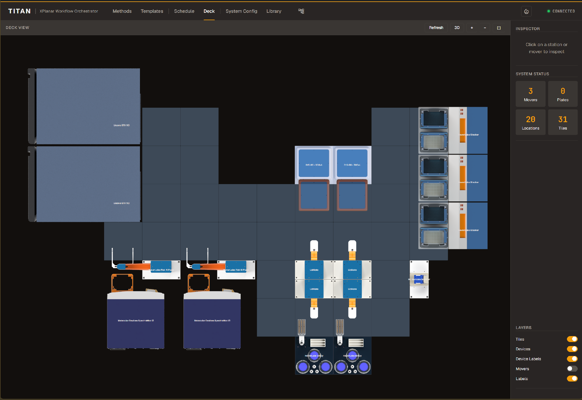Click the LAYERS section heading

[523, 328]
